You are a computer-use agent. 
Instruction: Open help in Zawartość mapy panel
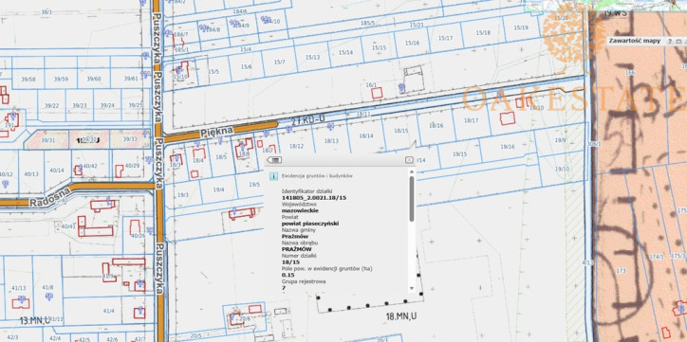click(670, 41)
